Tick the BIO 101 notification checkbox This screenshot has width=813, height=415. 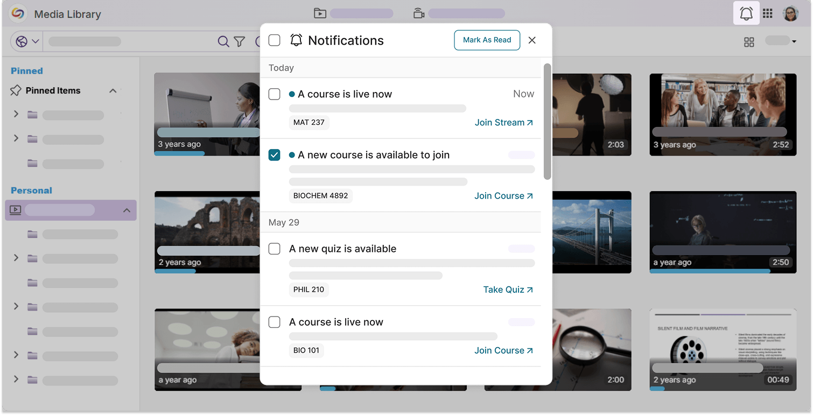(x=274, y=322)
